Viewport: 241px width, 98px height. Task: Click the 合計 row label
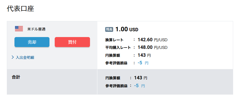coord(16,77)
